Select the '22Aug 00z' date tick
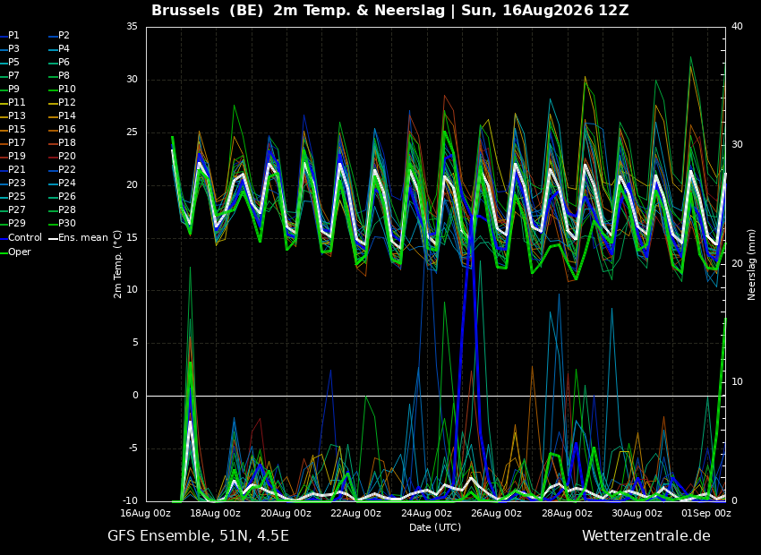This screenshot has width=761, height=555. tap(355, 513)
